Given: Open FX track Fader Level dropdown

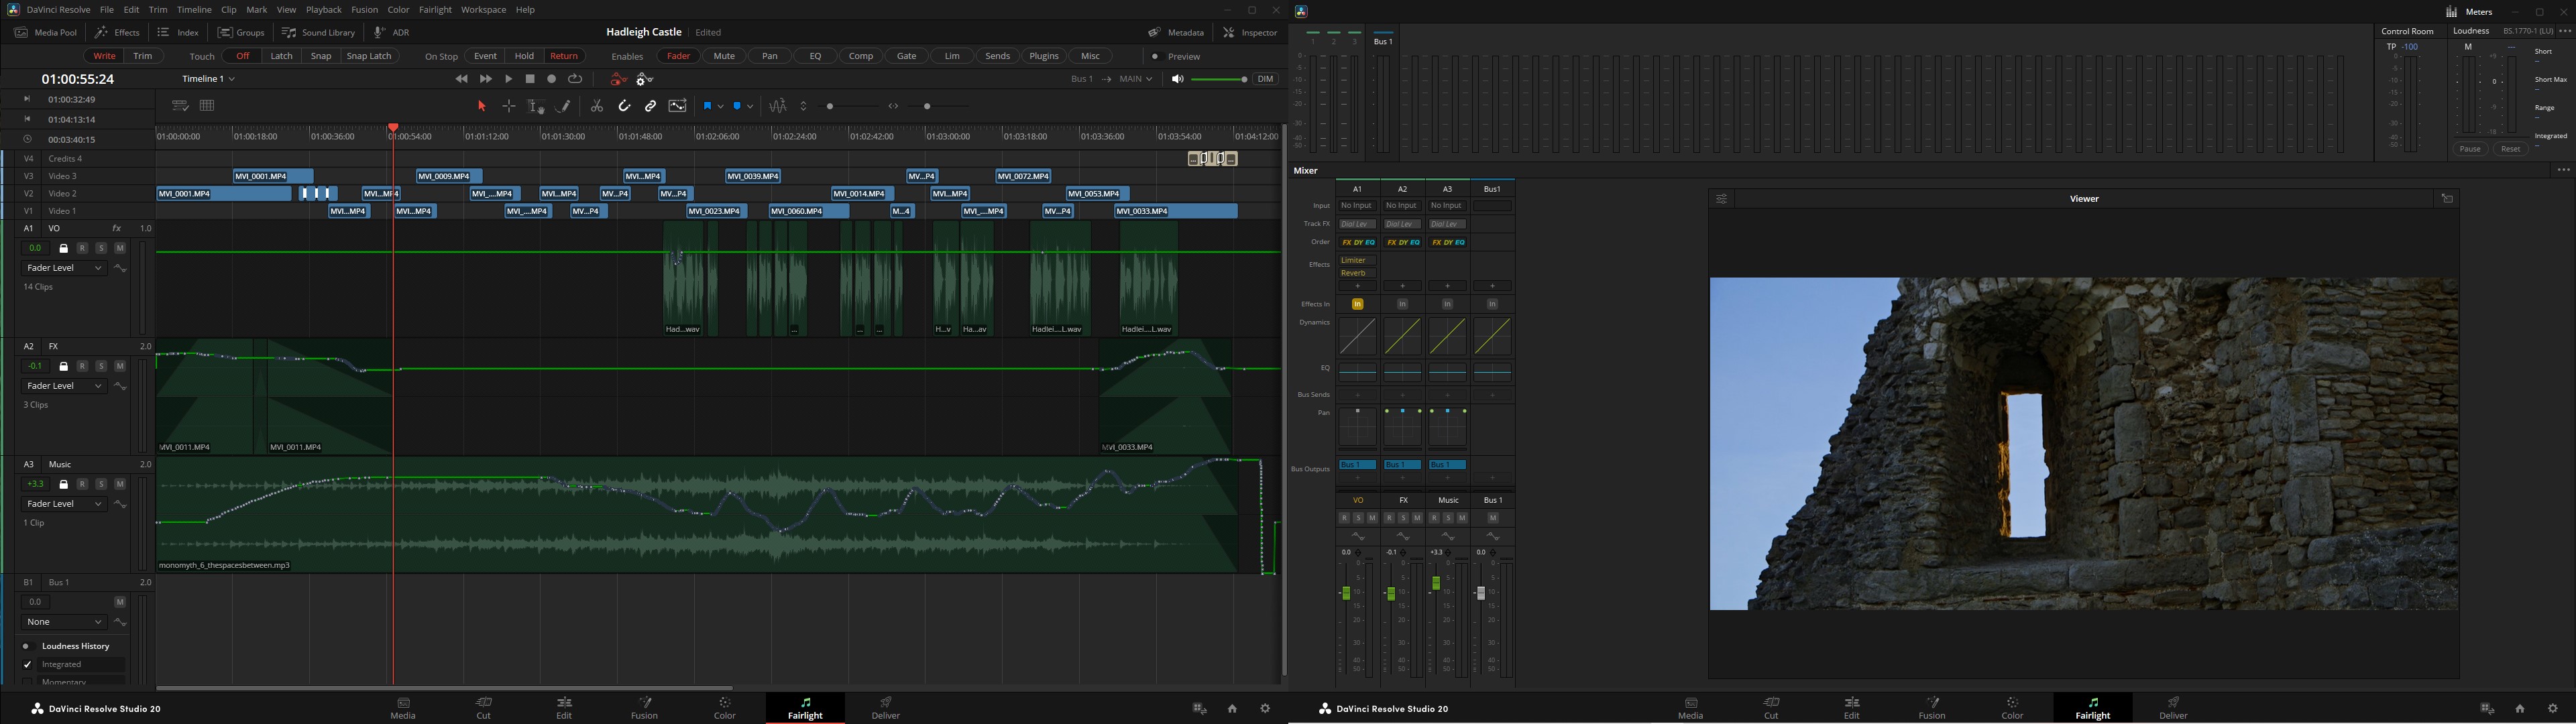Looking at the screenshot, I should pyautogui.click(x=64, y=386).
